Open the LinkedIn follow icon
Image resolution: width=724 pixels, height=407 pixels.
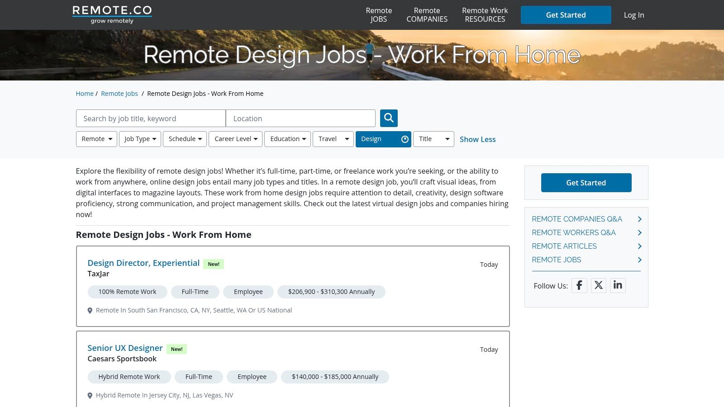[618, 285]
